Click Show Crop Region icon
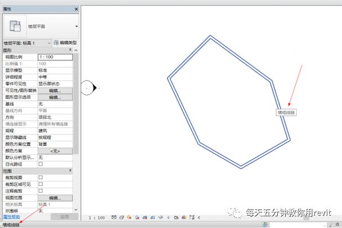342x228 pixels. click(152, 217)
